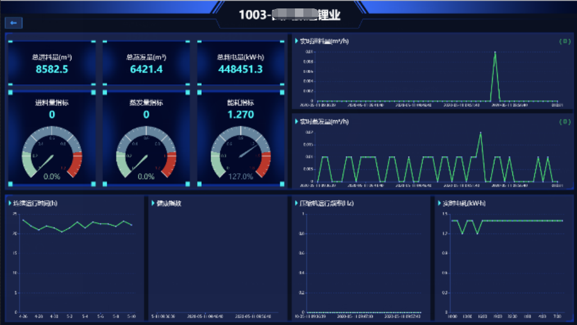This screenshot has height=325, width=577.
Task: Click the empty 健康指数 chart area
Action: click(x=216, y=259)
